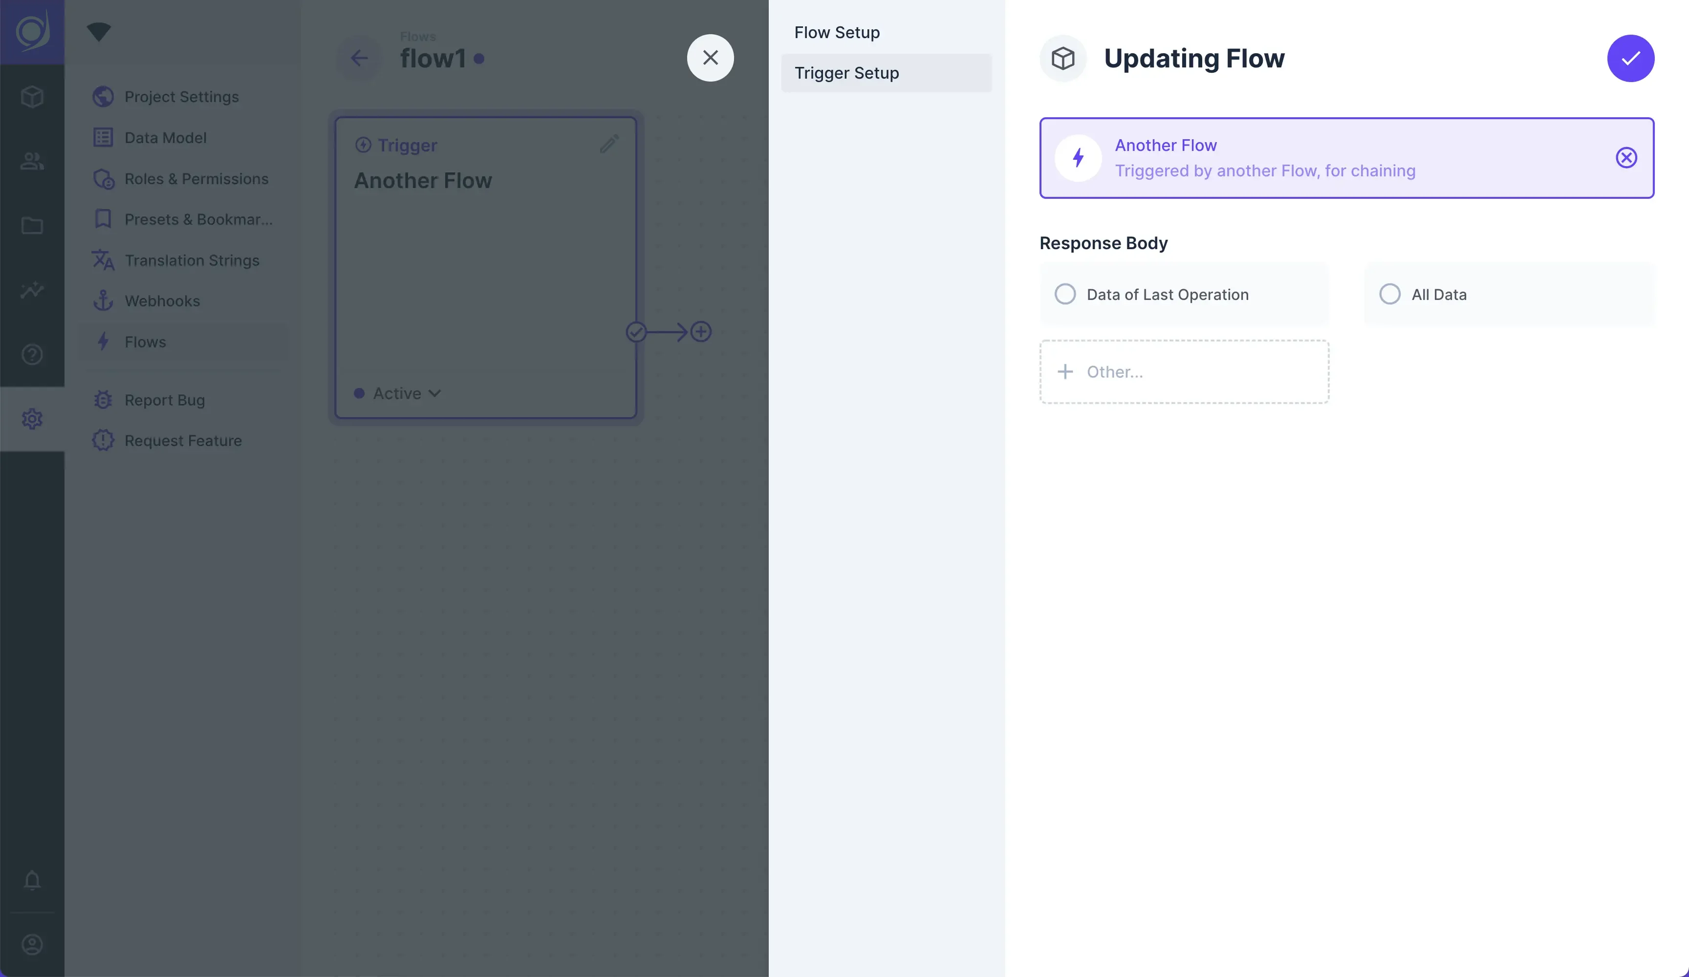Viewport: 1689px width, 977px height.
Task: Open notifications bell icon
Action: (x=32, y=879)
